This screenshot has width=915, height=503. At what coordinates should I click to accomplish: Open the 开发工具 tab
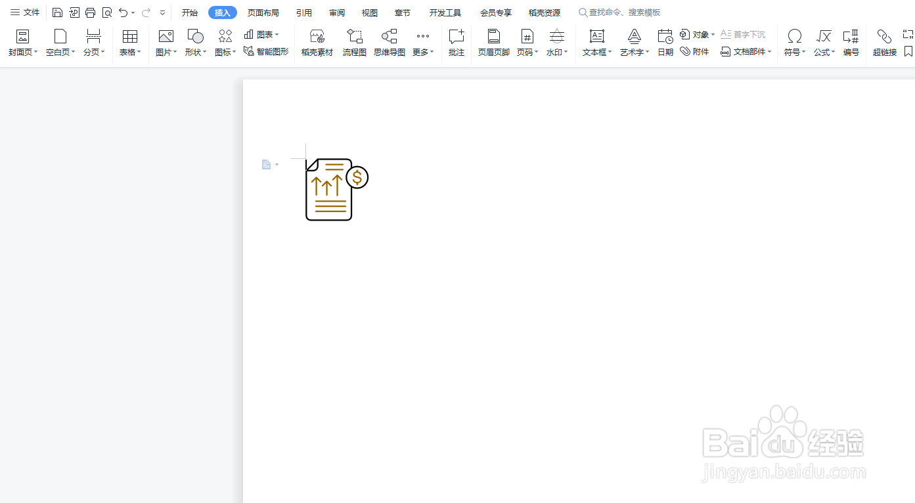445,12
